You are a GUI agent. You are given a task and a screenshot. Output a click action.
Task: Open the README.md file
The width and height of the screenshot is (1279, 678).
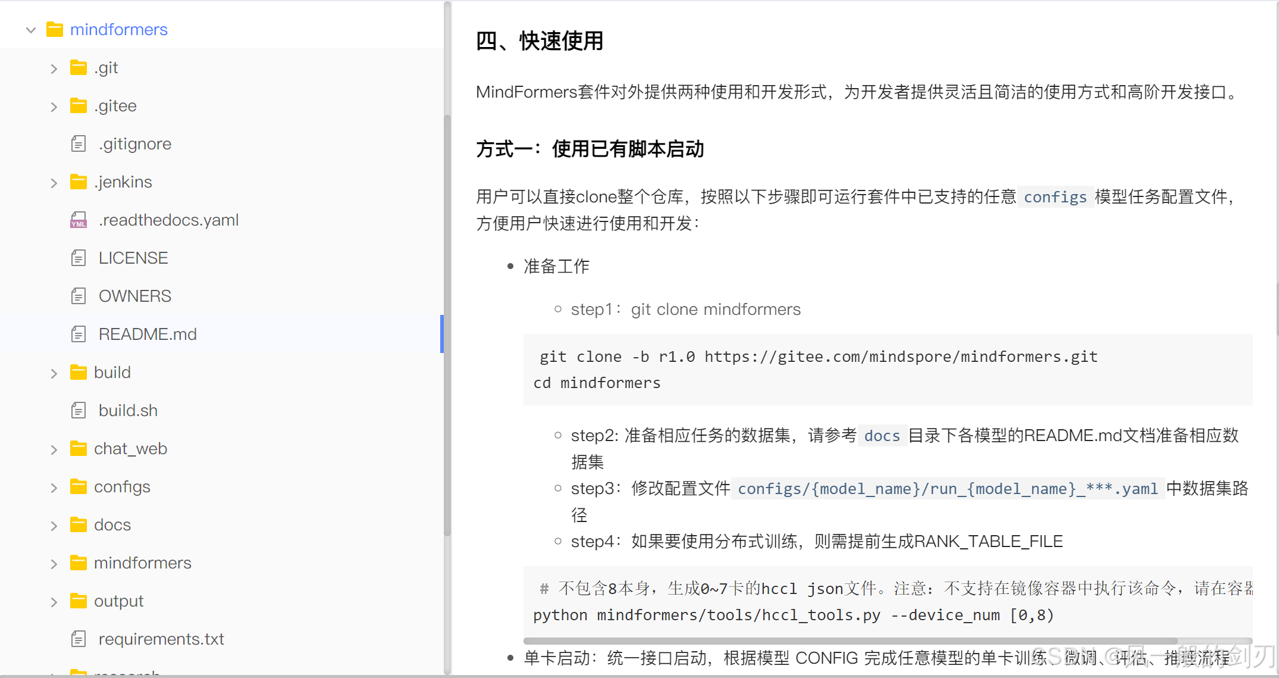point(148,335)
